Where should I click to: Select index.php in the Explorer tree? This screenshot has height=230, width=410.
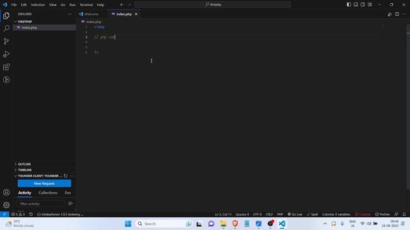(44, 27)
